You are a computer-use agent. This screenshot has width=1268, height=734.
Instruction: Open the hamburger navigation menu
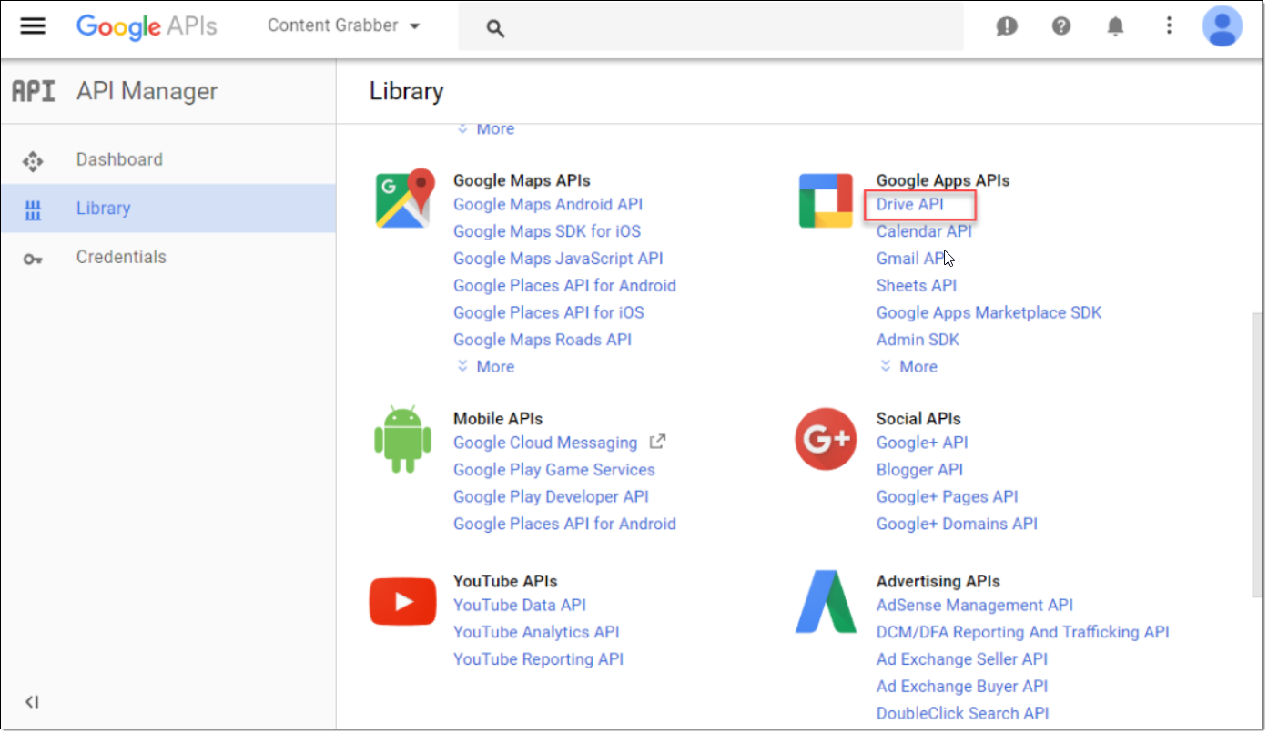coord(33,25)
